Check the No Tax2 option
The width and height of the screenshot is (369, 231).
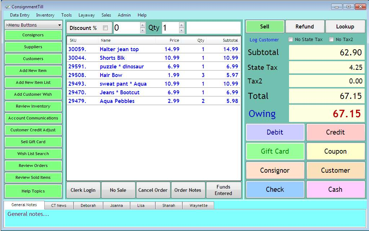[331, 40]
